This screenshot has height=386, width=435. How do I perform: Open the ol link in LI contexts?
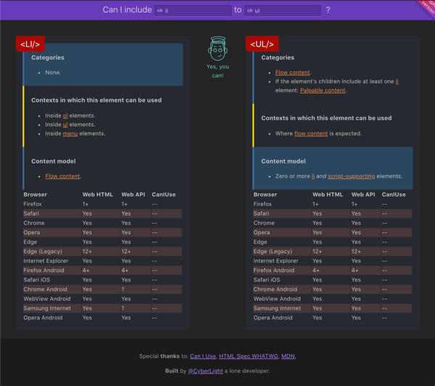tap(65, 115)
